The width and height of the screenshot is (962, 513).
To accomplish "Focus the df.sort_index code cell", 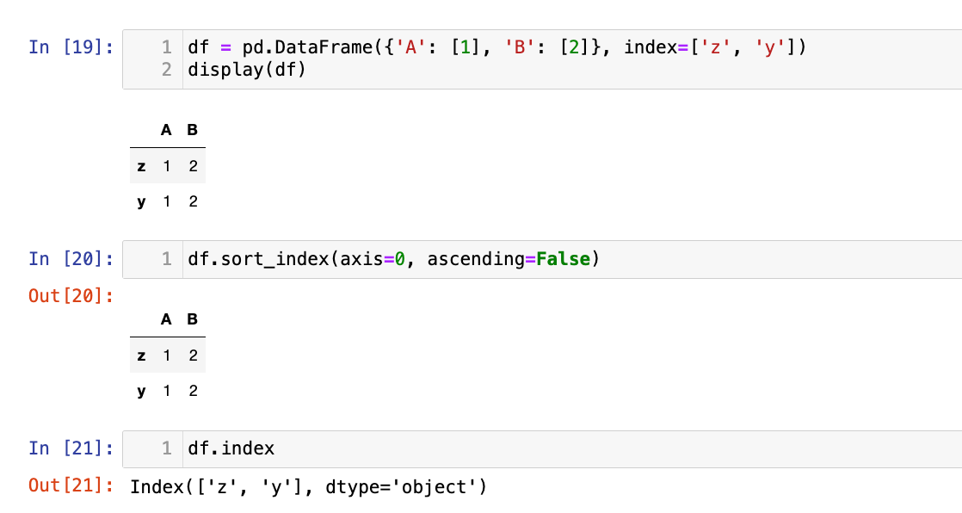I will coord(392,259).
